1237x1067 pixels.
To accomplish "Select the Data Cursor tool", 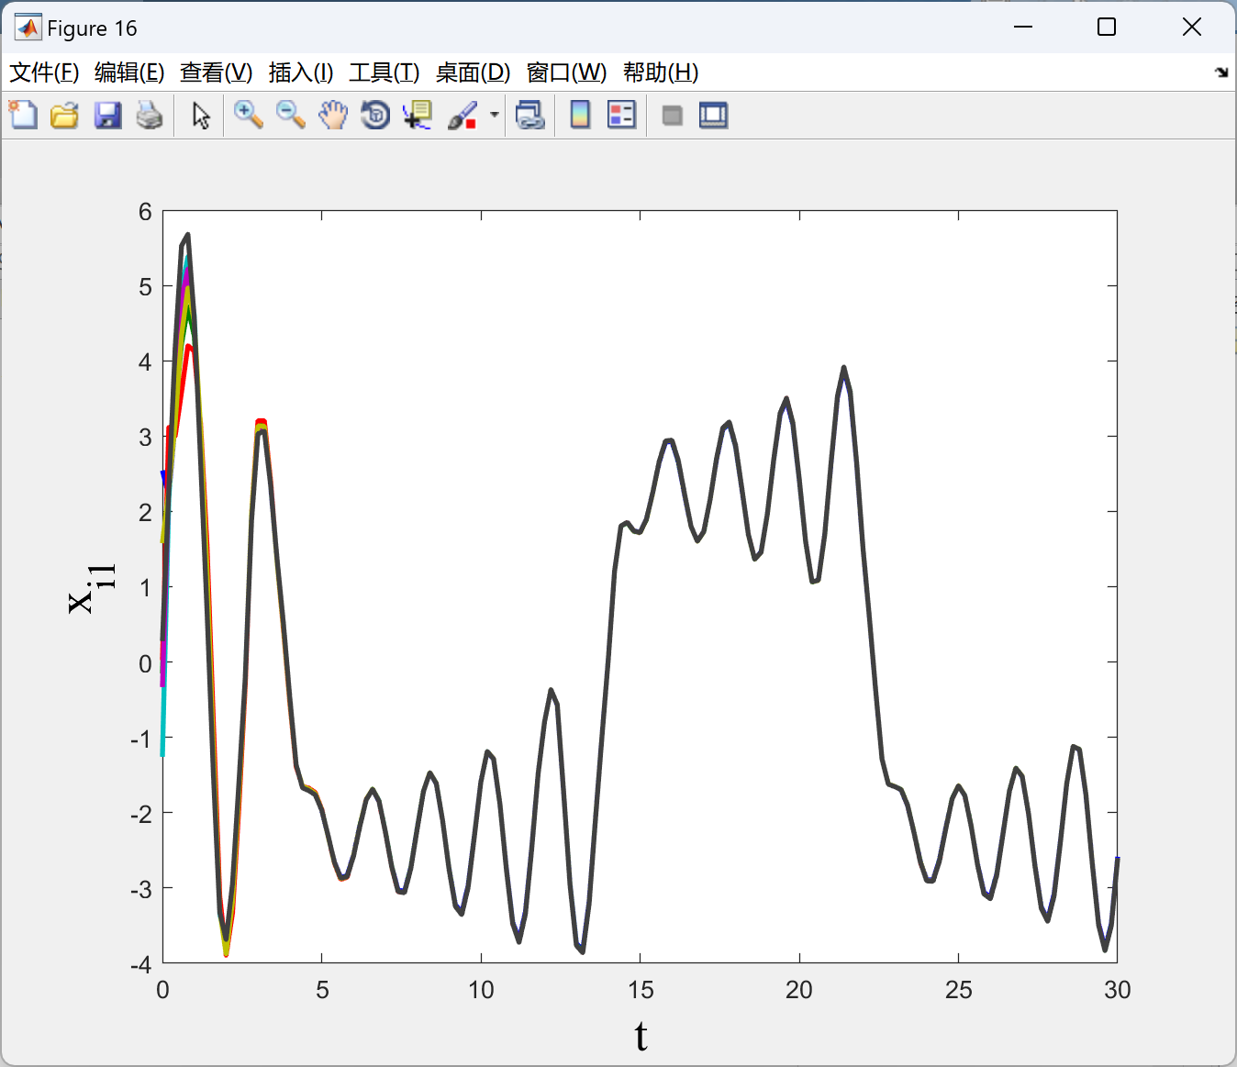I will [x=418, y=116].
